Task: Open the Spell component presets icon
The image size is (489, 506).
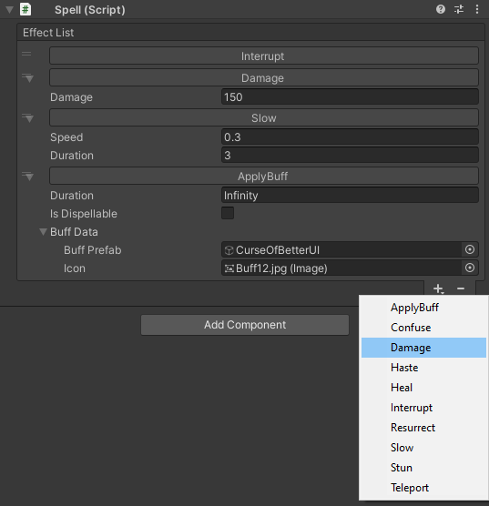Action: 459,9
